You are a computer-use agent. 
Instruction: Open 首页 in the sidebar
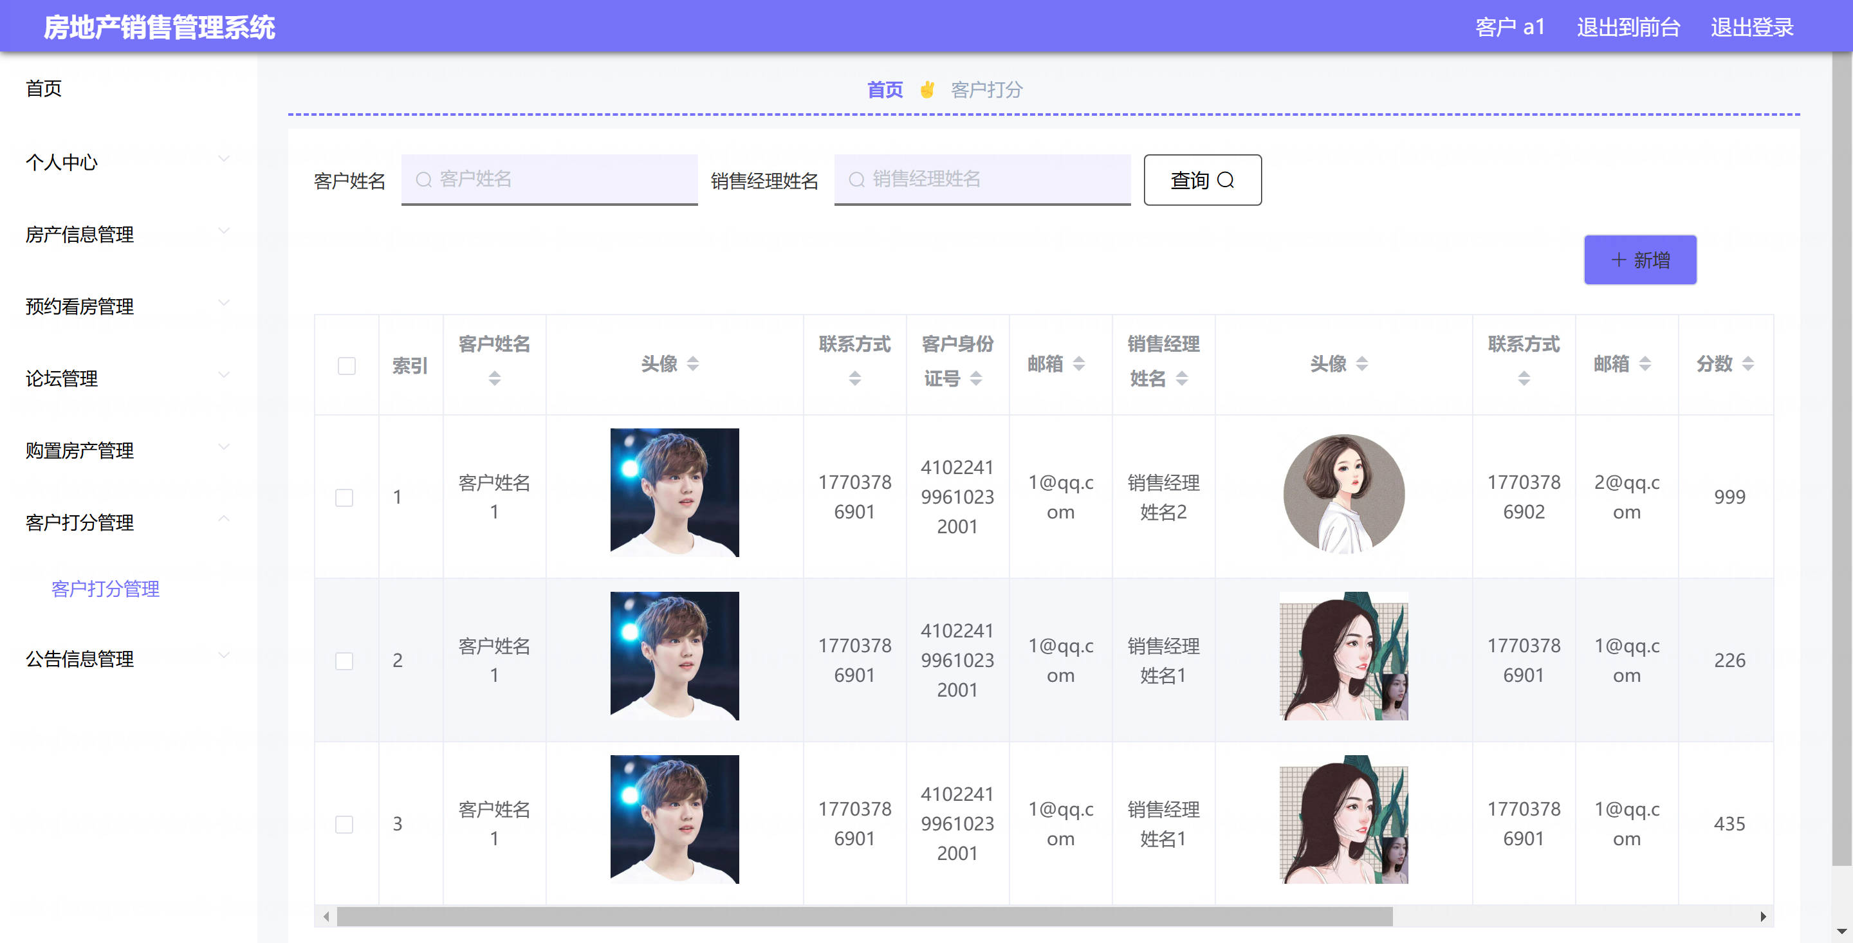coord(44,89)
